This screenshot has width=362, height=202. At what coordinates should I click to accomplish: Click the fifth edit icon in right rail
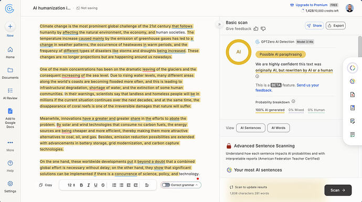tap(353, 121)
